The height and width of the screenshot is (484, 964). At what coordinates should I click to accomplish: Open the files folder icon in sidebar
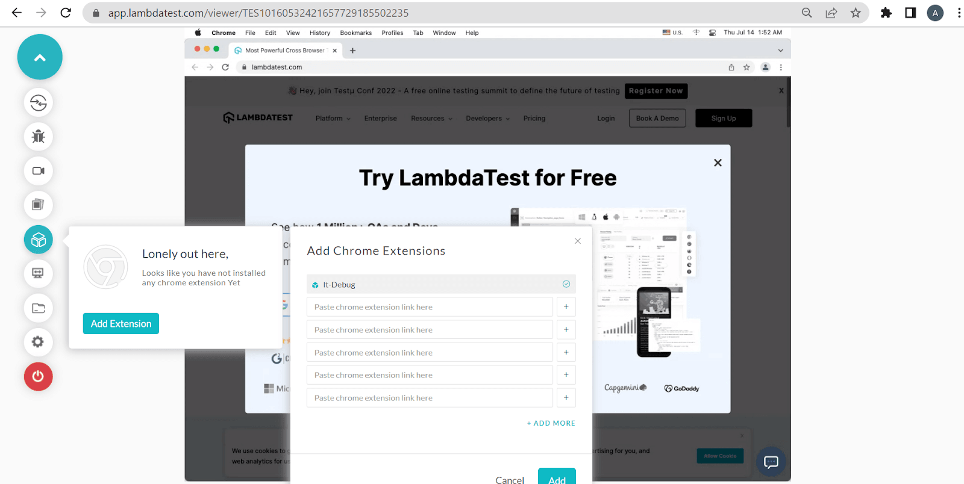39,308
